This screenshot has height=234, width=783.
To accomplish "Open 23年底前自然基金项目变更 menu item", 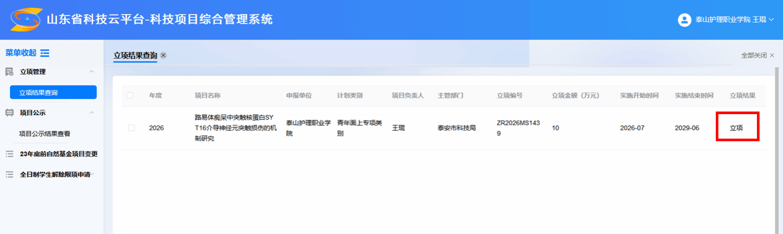I will coord(59,154).
